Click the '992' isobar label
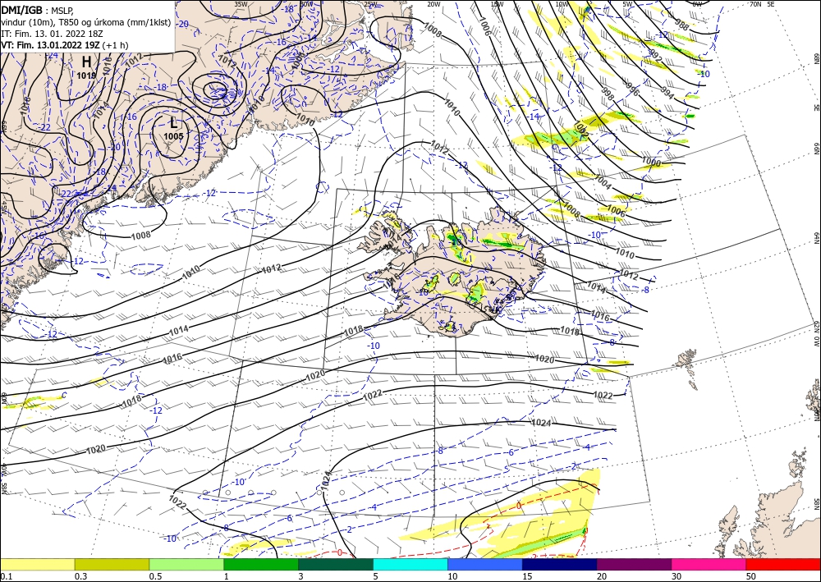The height and width of the screenshot is (582, 821). pyautogui.click(x=656, y=56)
